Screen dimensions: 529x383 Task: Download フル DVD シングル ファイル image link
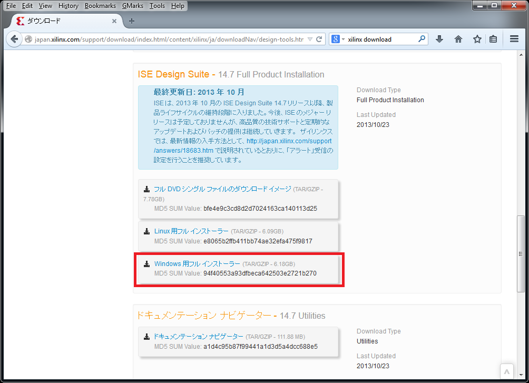click(x=222, y=189)
